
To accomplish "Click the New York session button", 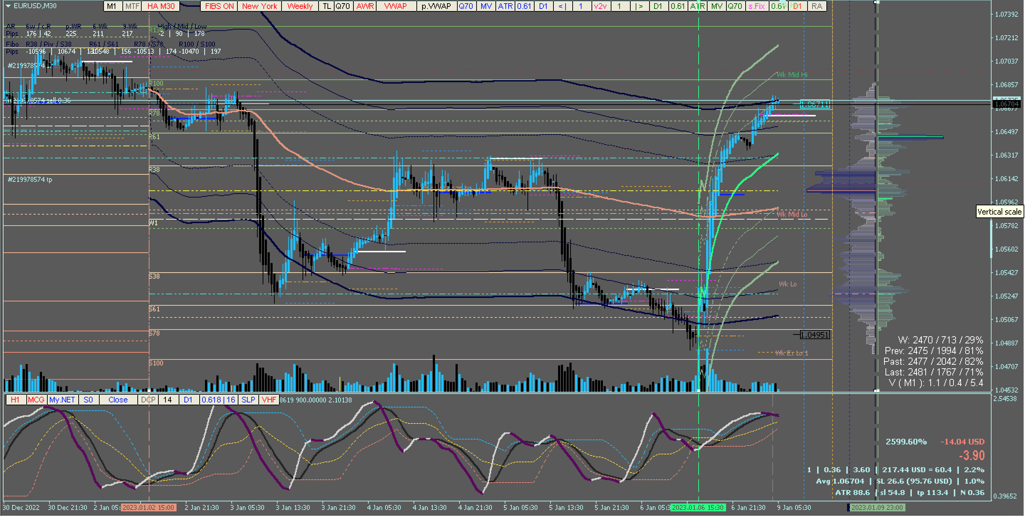I will coord(259,6).
